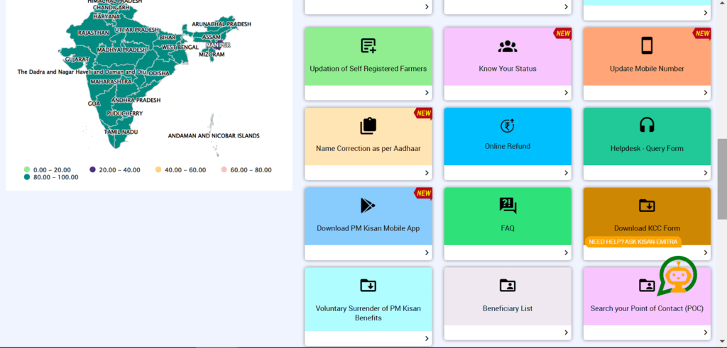Open Search your Point of Contact (POC)
727x348 pixels.
pyautogui.click(x=647, y=308)
